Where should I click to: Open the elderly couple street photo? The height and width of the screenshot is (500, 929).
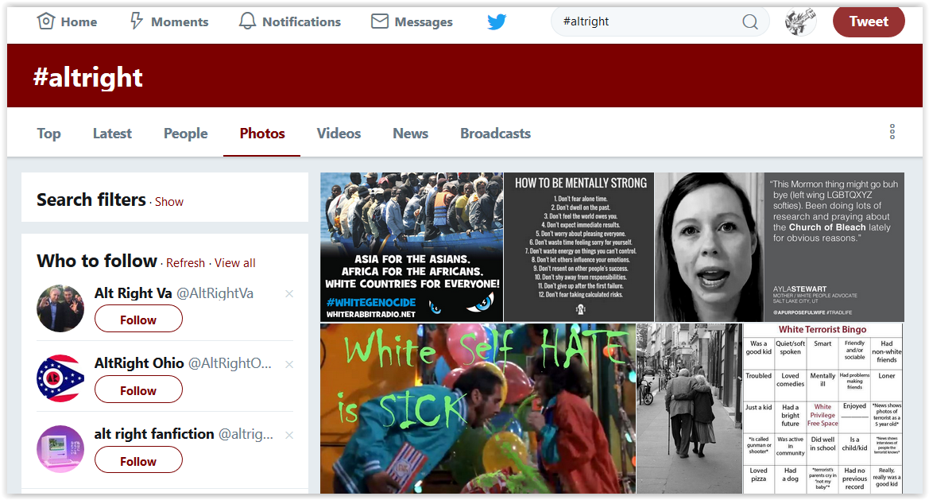coord(690,408)
